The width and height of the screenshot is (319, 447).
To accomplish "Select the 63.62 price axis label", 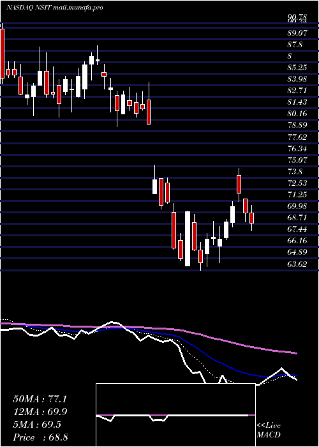I will click(x=298, y=264).
